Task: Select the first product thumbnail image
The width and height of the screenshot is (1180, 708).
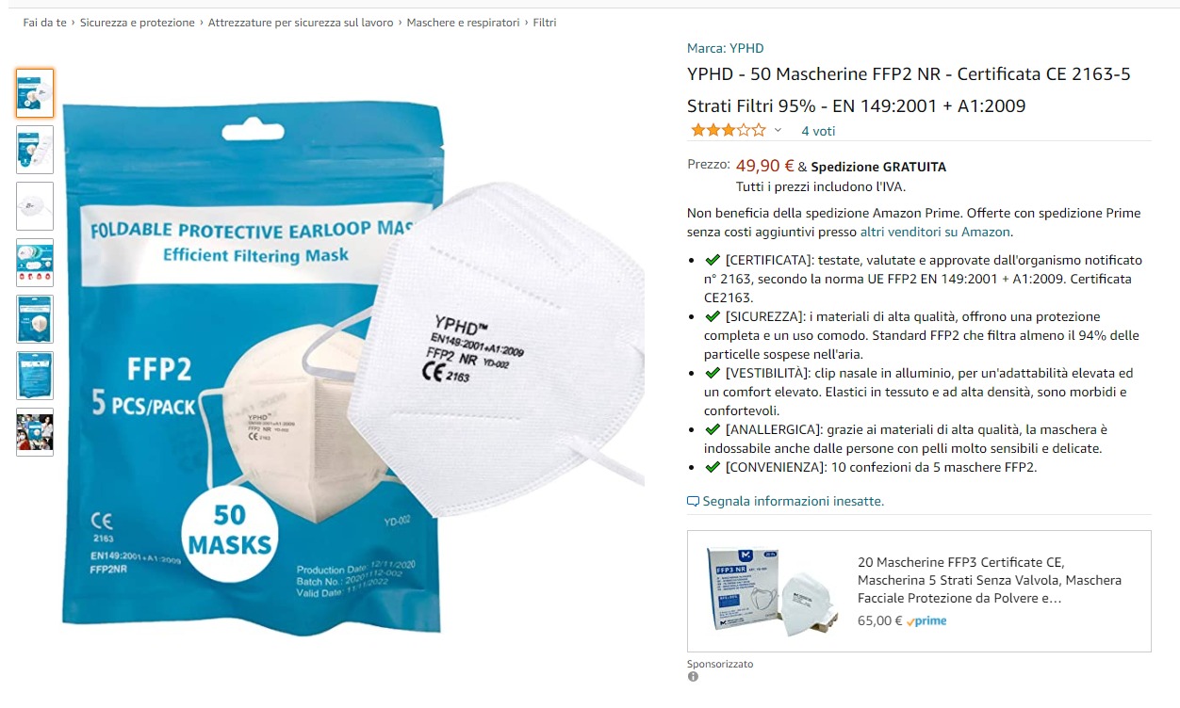Action: [x=35, y=93]
